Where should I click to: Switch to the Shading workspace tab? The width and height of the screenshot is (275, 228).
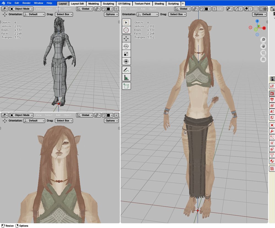pyautogui.click(x=159, y=4)
